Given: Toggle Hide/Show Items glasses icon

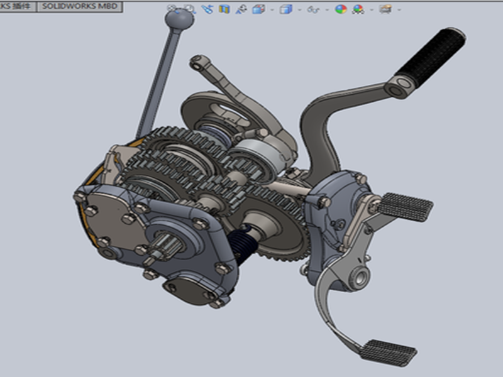Looking at the screenshot, I should (316, 9).
